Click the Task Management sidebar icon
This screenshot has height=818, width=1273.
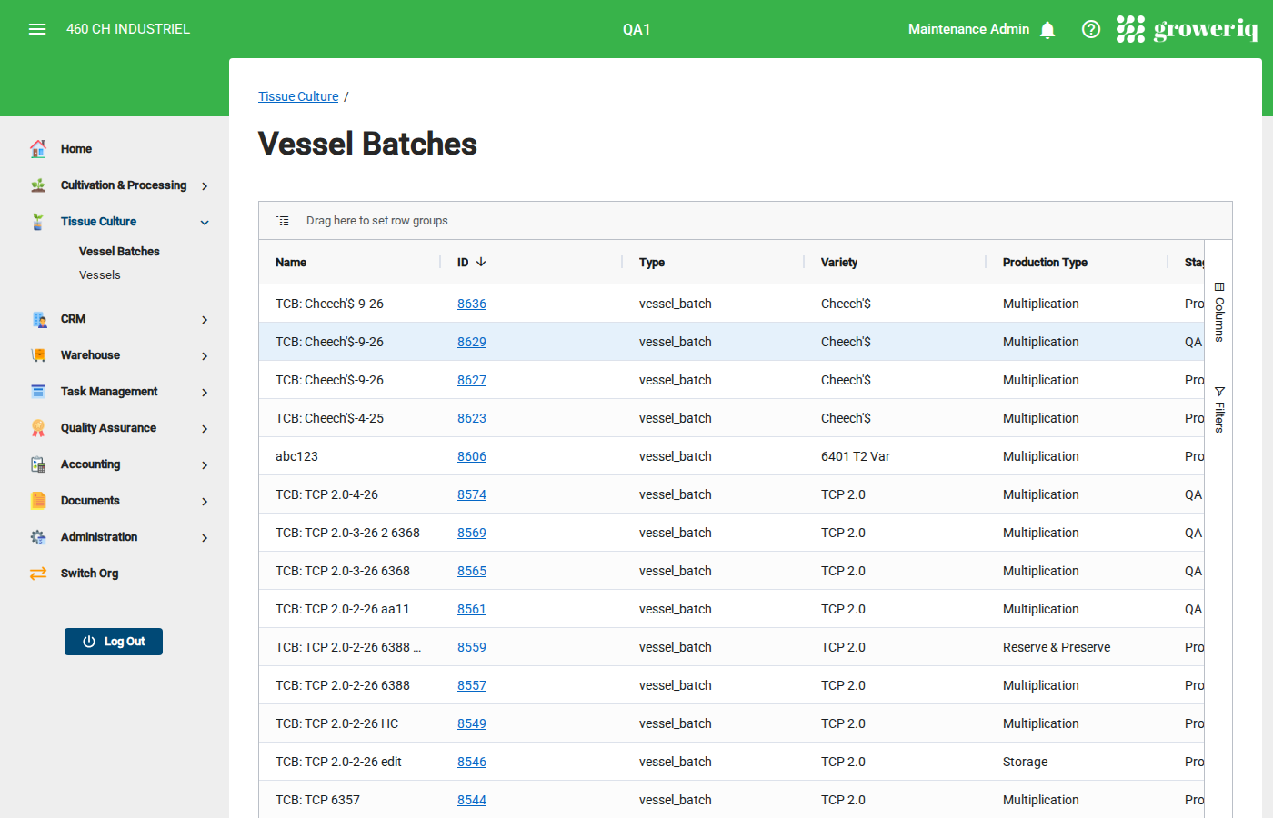tap(38, 392)
